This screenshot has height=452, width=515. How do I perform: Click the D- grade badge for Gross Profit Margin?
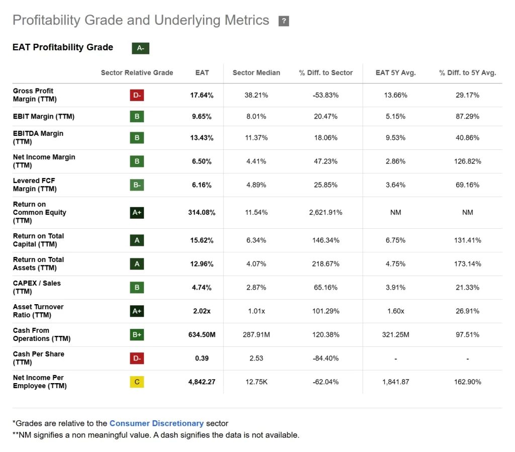137,95
